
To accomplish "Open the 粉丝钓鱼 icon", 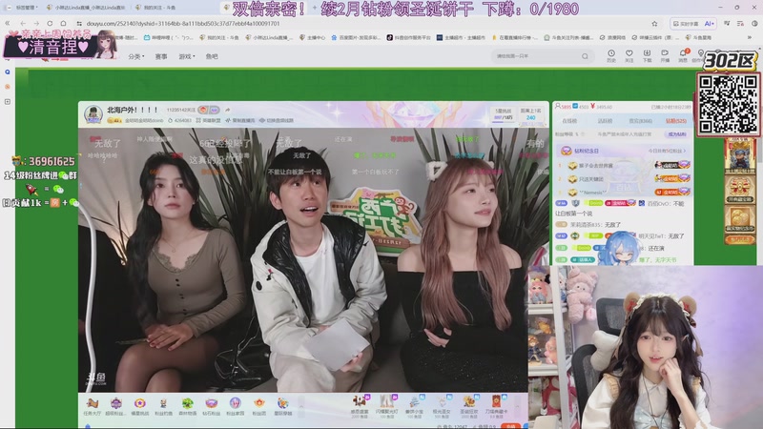I will click(163, 406).
